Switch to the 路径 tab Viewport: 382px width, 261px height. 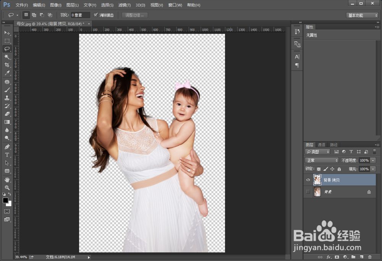pyautogui.click(x=333, y=145)
